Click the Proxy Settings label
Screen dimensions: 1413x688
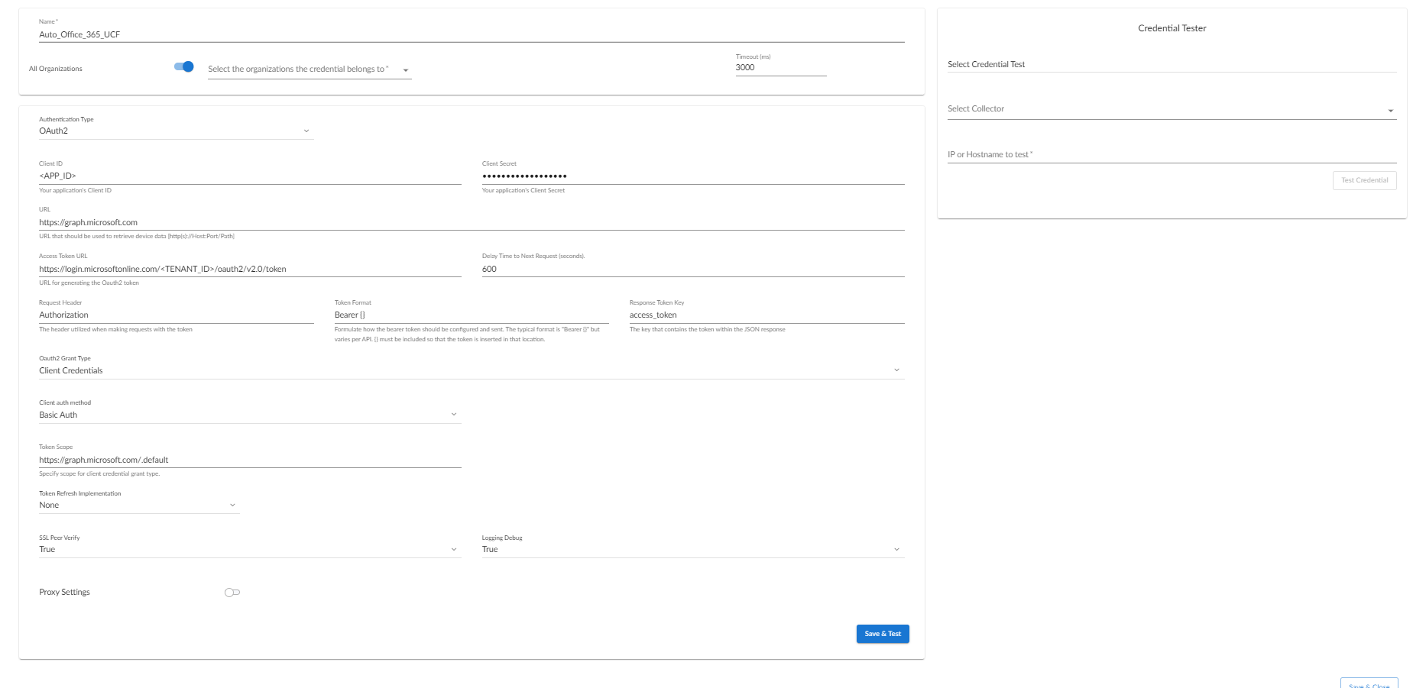point(64,592)
